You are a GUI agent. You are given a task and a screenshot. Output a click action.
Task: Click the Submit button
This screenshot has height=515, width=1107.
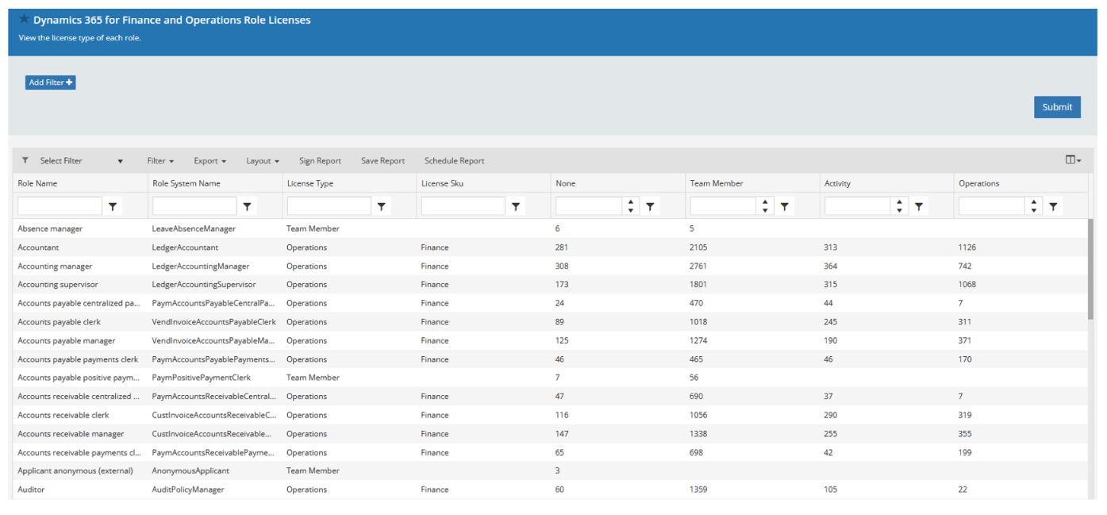pos(1057,107)
